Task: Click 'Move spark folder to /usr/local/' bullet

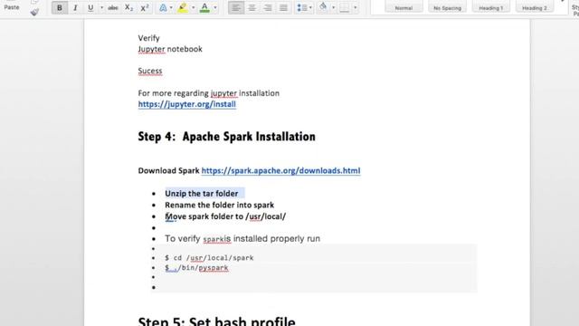Action: pyautogui.click(x=225, y=216)
